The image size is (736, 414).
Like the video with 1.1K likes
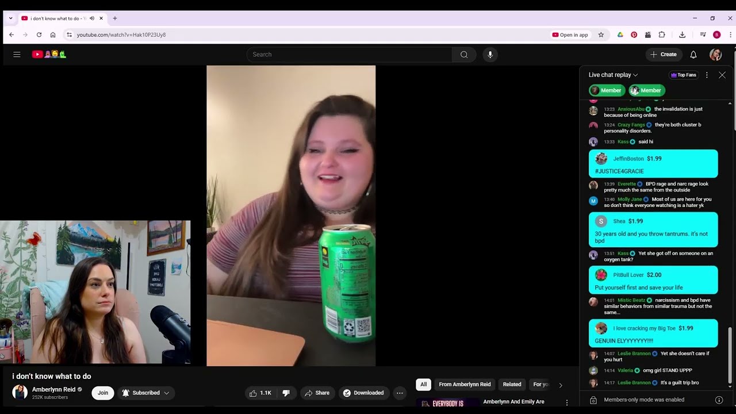click(260, 393)
